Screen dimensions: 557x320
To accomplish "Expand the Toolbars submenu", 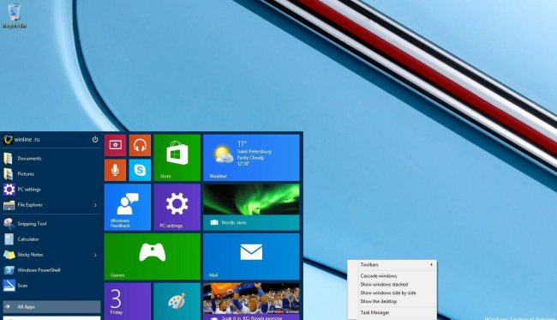I will pos(392,265).
